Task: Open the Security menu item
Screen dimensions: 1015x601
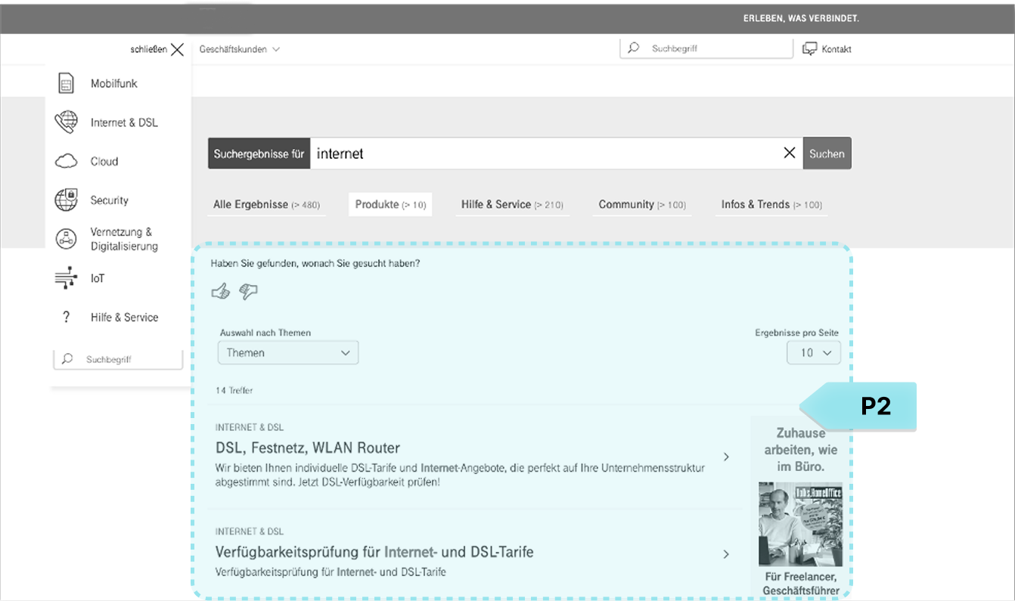Action: 110,200
